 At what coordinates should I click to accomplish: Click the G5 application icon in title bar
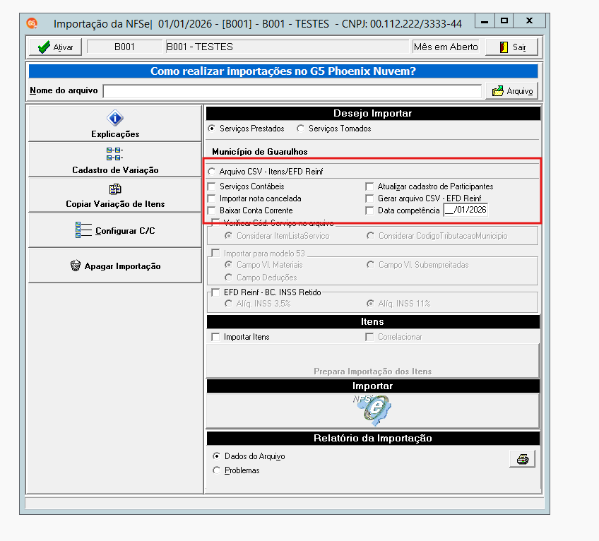coord(32,23)
